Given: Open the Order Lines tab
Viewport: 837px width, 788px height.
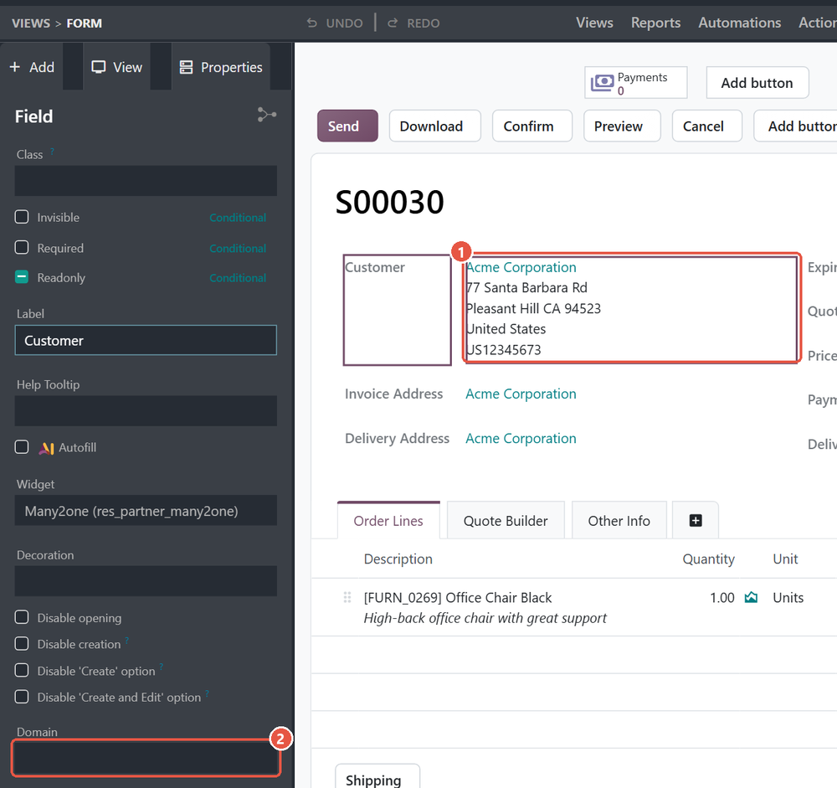Looking at the screenshot, I should (x=388, y=520).
